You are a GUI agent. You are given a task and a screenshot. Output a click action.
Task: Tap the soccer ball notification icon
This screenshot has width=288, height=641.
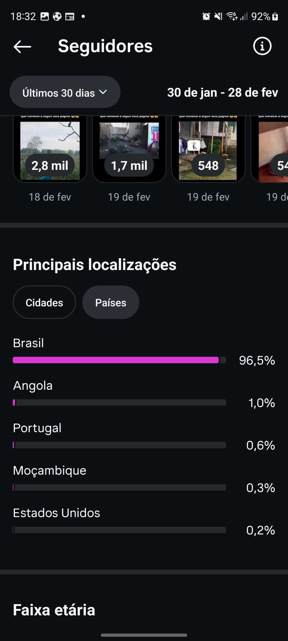pyautogui.click(x=57, y=17)
